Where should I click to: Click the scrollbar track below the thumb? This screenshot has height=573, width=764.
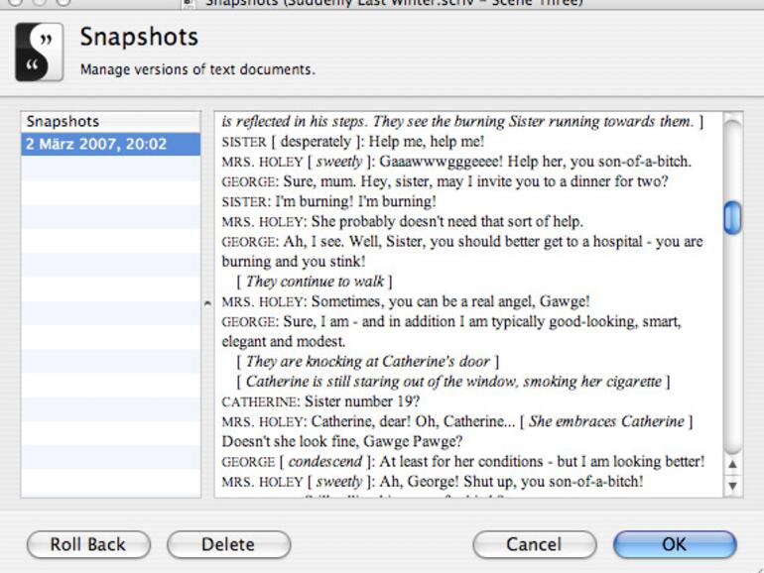click(x=733, y=347)
